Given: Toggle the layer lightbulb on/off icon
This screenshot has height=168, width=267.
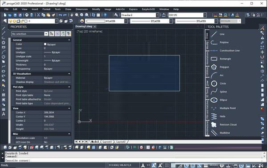Looking at the screenshot, I should [11, 21].
